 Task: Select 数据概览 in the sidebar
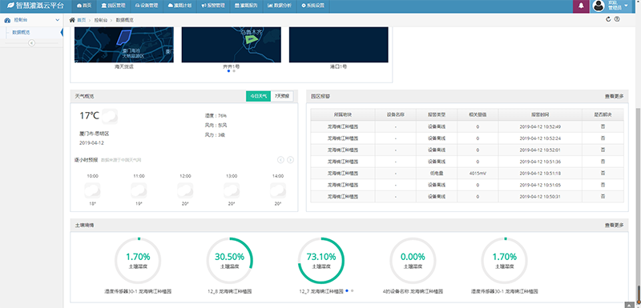tap(21, 32)
